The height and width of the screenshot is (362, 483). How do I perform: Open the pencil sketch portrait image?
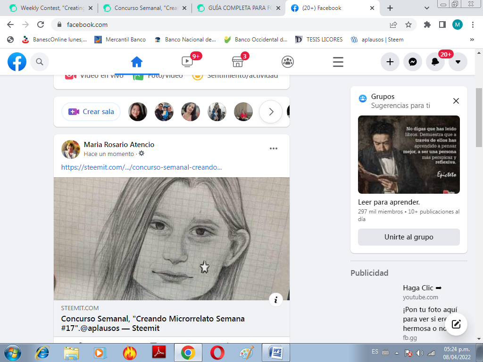pos(172,239)
